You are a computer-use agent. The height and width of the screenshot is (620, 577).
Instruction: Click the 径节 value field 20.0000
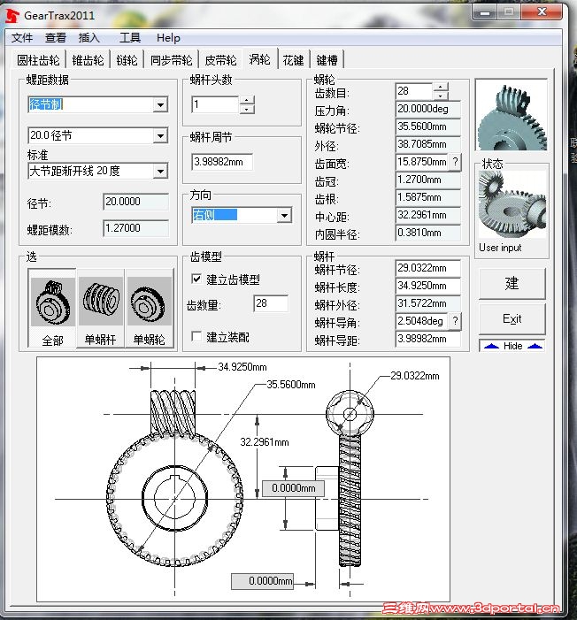coord(135,202)
